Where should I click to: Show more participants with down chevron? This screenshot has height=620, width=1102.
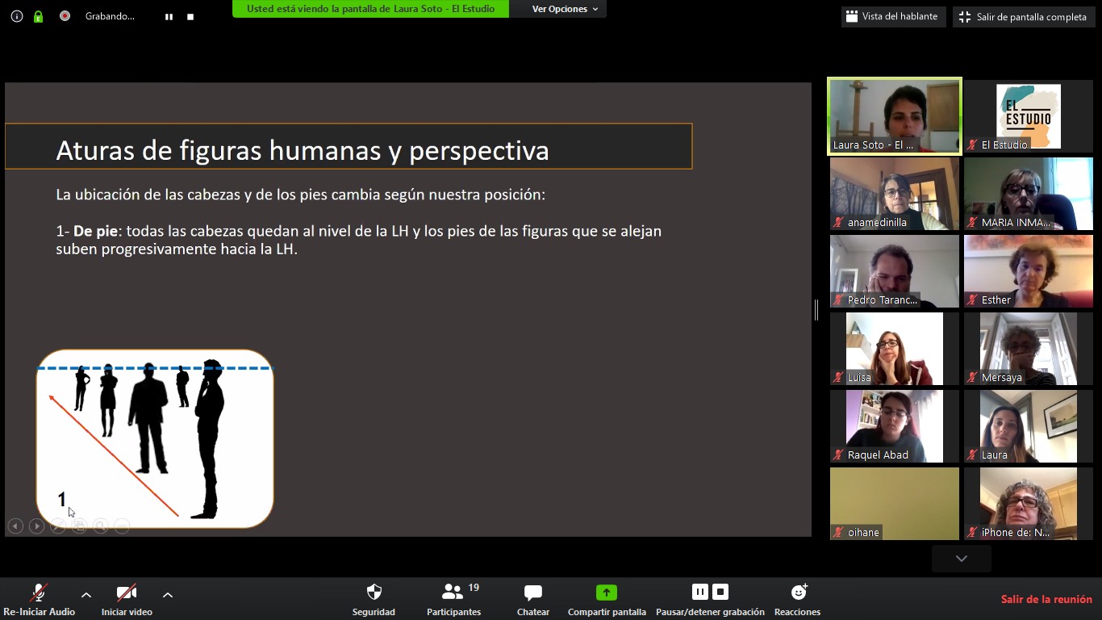[961, 559]
